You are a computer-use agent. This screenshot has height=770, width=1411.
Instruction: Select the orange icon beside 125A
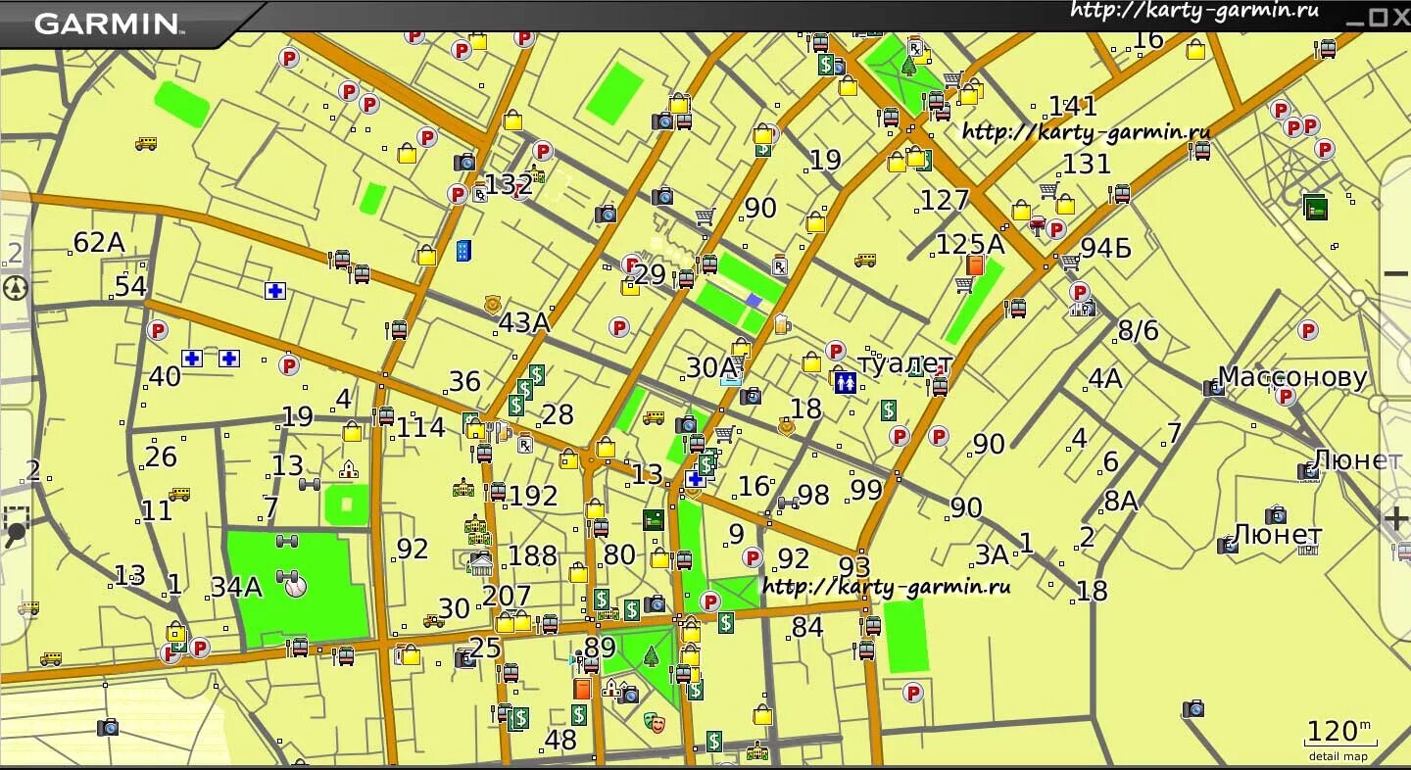975,265
